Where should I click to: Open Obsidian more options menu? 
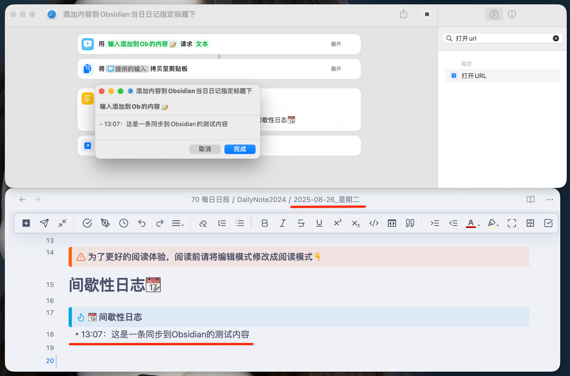tap(550, 200)
